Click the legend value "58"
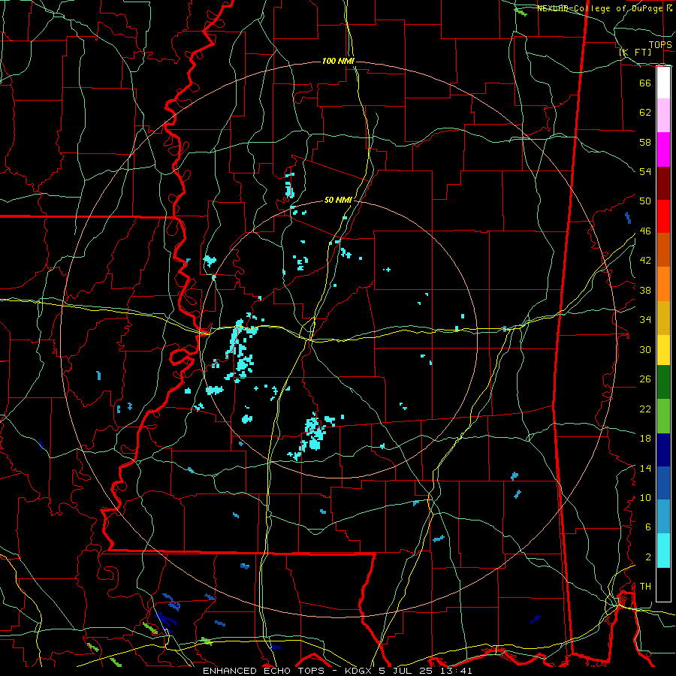 point(645,142)
